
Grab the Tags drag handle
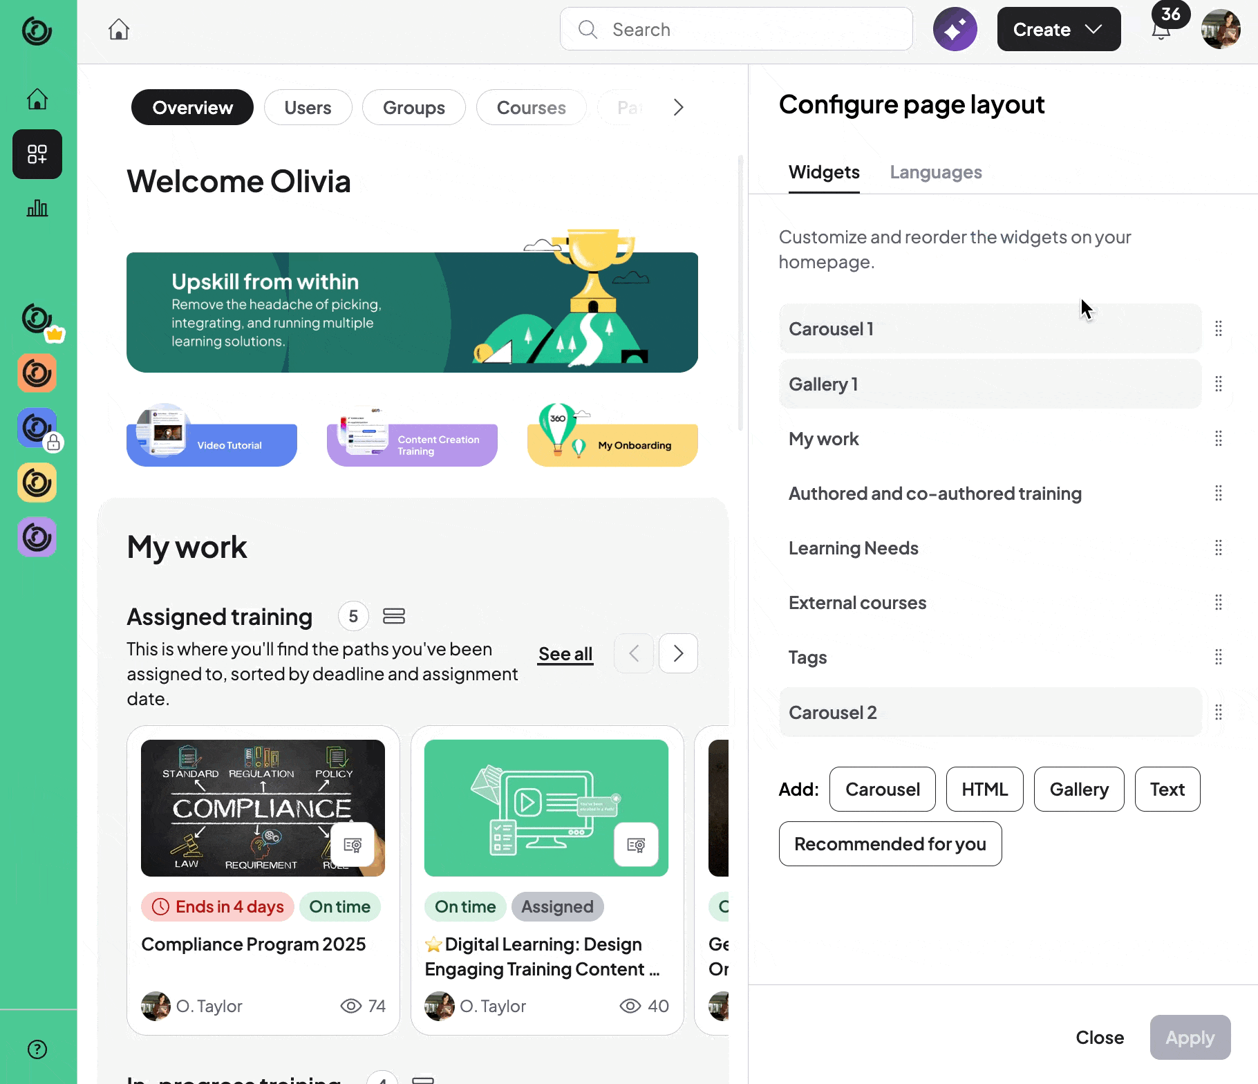pyautogui.click(x=1219, y=657)
